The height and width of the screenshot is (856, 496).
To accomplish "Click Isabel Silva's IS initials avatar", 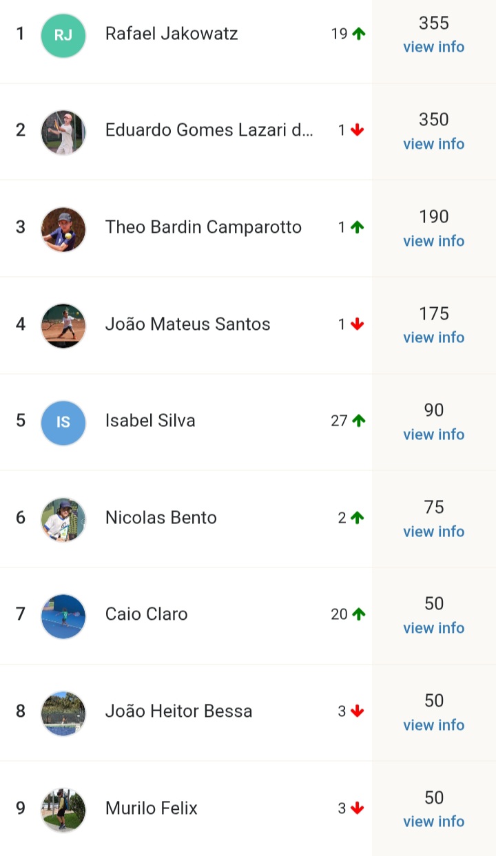I will (x=63, y=422).
